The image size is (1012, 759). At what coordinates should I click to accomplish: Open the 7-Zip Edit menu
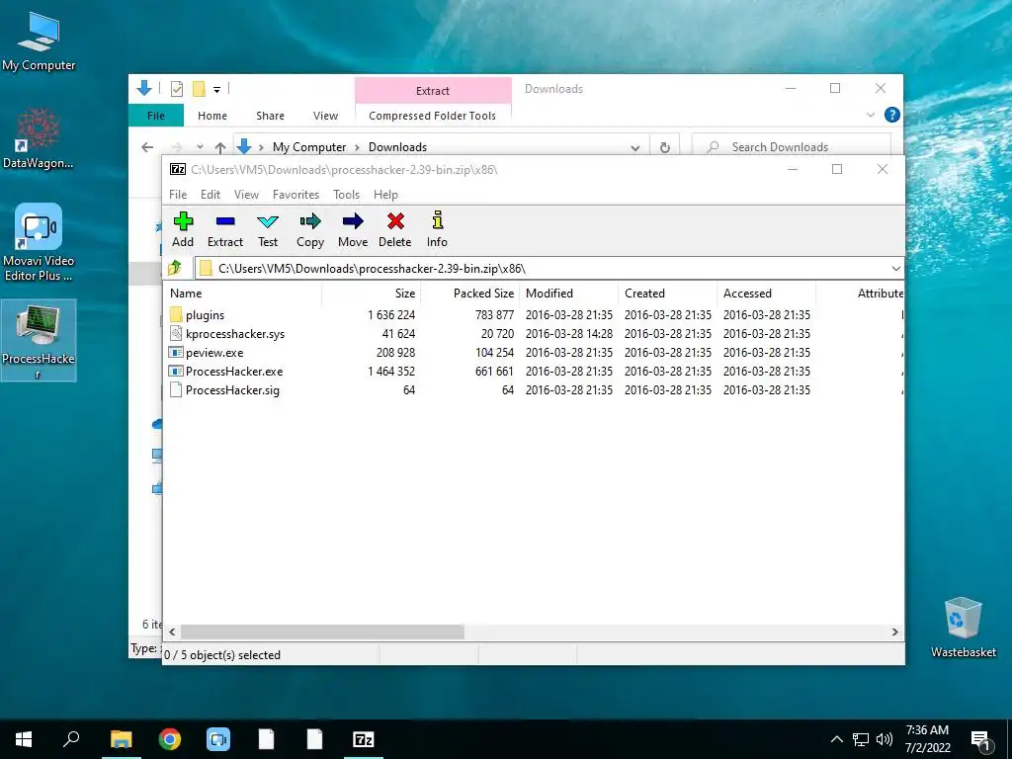tap(211, 195)
